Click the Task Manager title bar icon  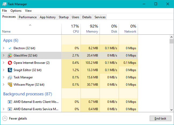pyautogui.click(x=5, y=4)
